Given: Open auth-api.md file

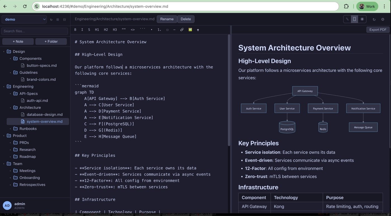Looking at the screenshot, I should [37, 100].
